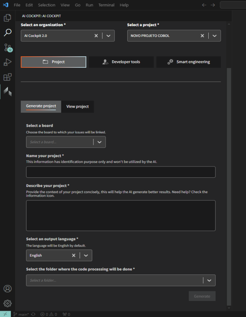
Task: Switch to the View project tab
Action: click(x=78, y=107)
